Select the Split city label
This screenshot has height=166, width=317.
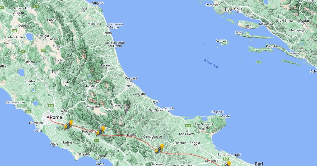(x=238, y=9)
